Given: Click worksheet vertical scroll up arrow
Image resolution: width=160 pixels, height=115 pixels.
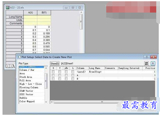Looking at the screenshot, I should (81, 12).
